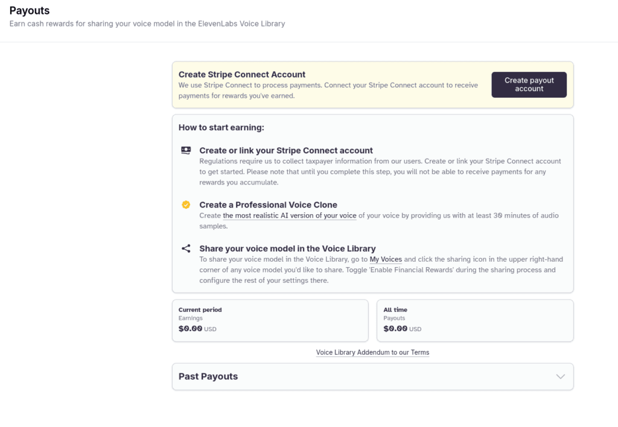Select the All time payouts card
Image resolution: width=618 pixels, height=427 pixels.
(x=475, y=320)
